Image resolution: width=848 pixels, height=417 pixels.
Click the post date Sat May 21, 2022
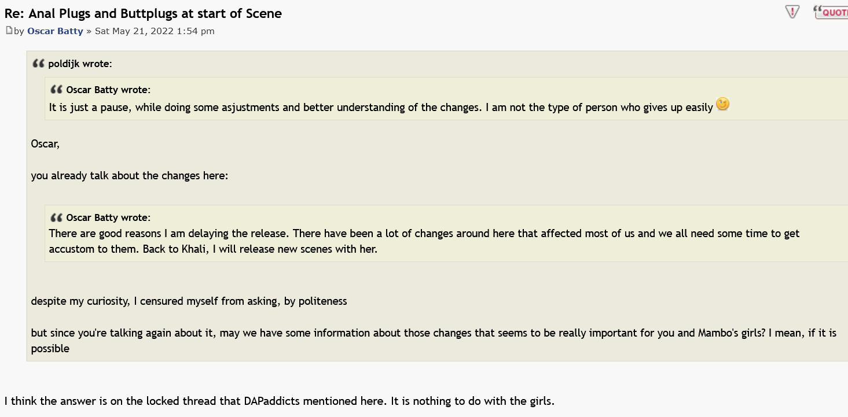(155, 31)
